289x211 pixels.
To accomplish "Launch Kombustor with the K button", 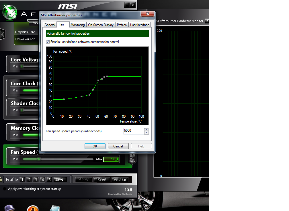I will [2, 34].
